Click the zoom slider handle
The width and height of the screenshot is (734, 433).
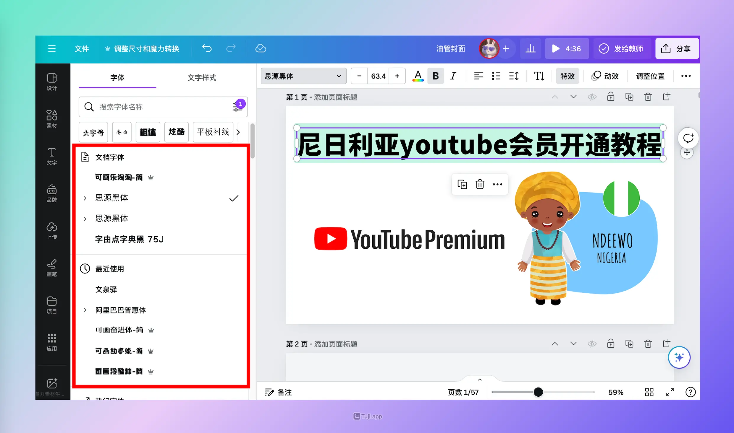pos(538,392)
